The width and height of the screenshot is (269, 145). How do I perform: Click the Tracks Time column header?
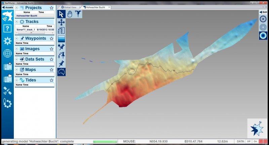coord(49,26)
